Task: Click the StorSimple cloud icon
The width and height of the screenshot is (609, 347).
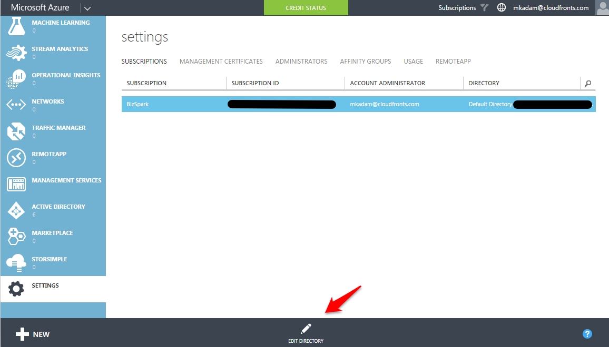Action: [16, 263]
